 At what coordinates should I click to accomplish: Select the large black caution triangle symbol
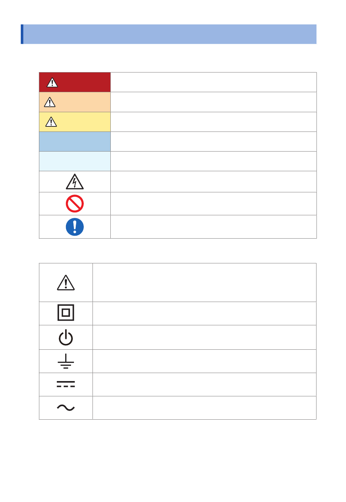tap(66, 283)
